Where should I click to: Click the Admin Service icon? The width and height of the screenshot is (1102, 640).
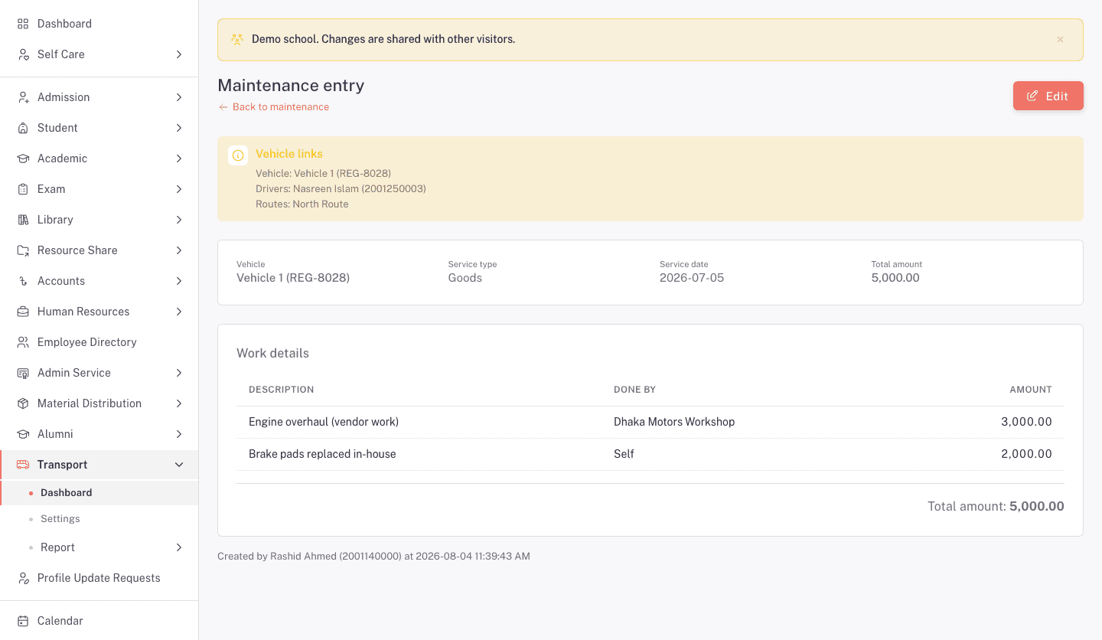[x=23, y=373]
